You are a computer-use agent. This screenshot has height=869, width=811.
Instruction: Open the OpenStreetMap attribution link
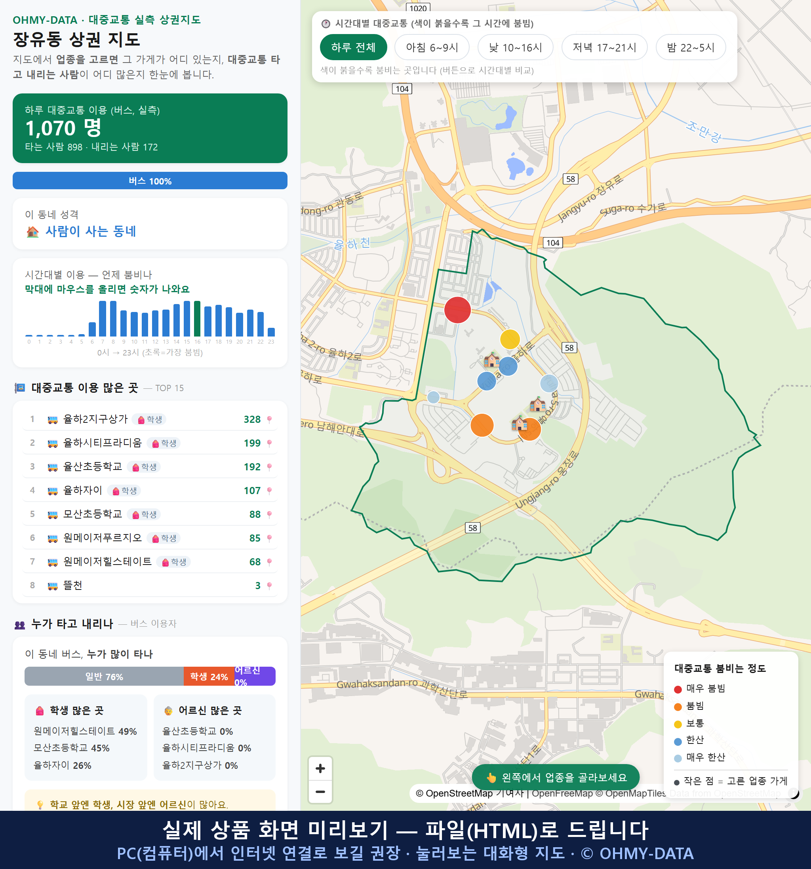[454, 793]
